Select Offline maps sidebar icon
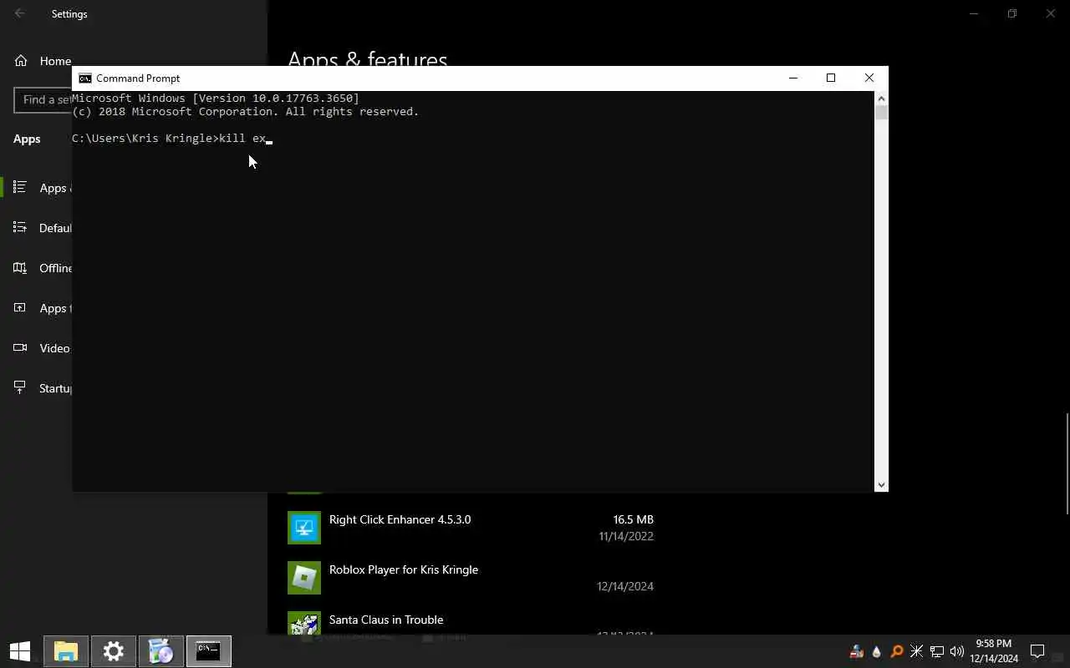The width and height of the screenshot is (1070, 668). click(20, 268)
